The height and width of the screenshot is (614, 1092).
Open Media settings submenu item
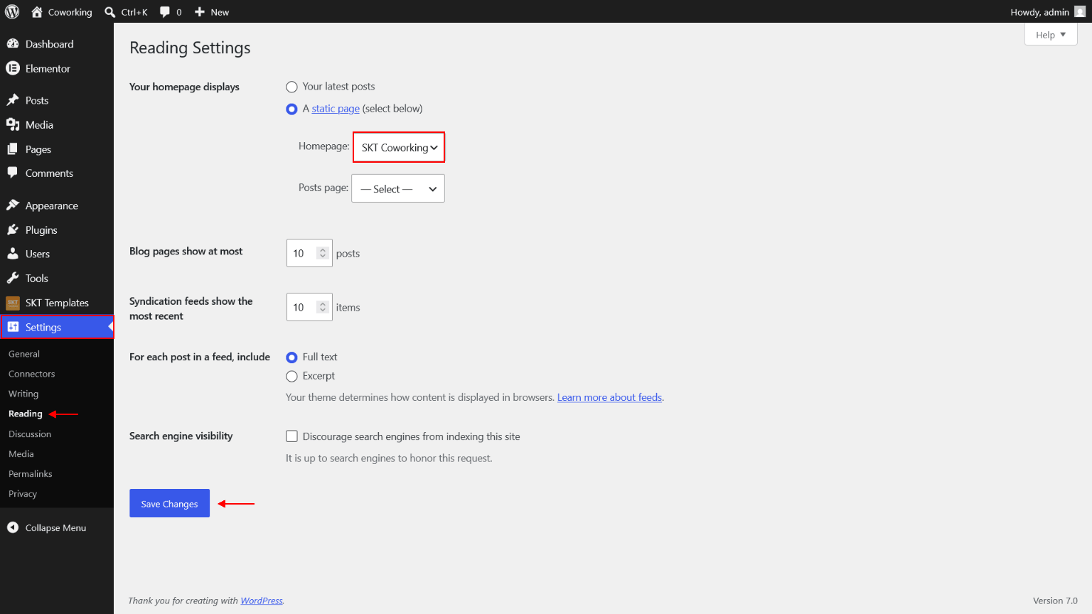(21, 454)
